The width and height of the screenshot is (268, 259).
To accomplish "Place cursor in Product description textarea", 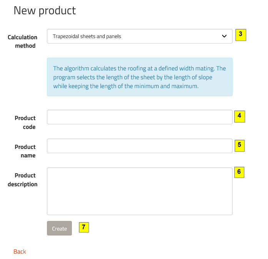I will (140, 191).
